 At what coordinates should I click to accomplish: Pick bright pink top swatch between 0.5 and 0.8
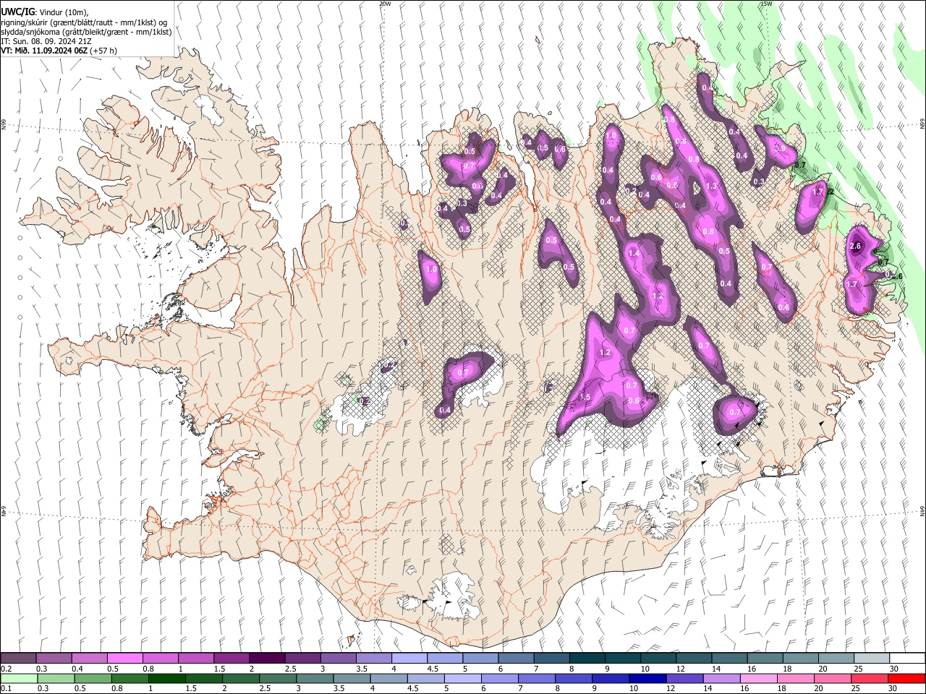(125, 658)
